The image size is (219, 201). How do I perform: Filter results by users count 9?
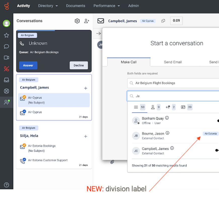(x=155, y=107)
